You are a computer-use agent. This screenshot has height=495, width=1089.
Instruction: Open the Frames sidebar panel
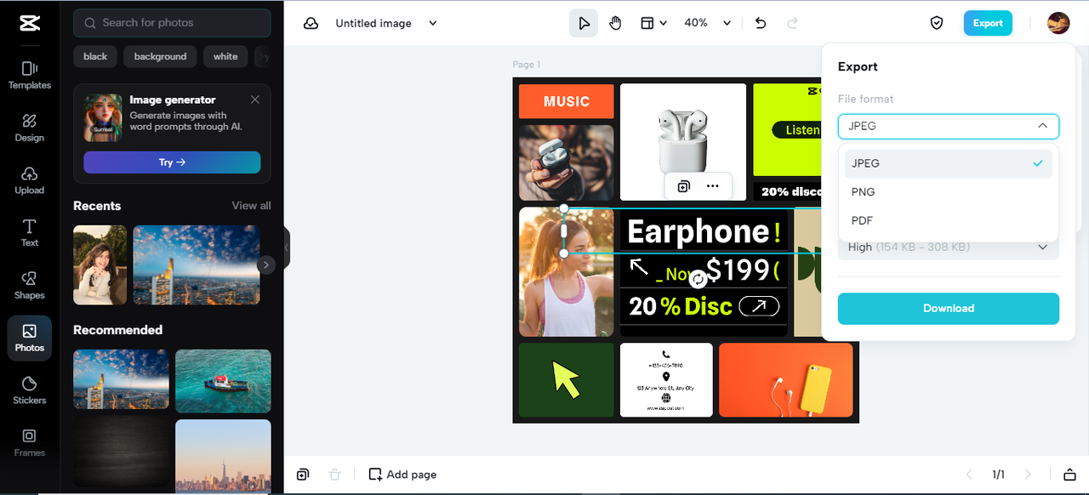30,442
